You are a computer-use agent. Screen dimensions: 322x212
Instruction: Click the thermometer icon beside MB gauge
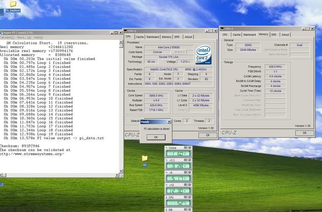coord(166,210)
